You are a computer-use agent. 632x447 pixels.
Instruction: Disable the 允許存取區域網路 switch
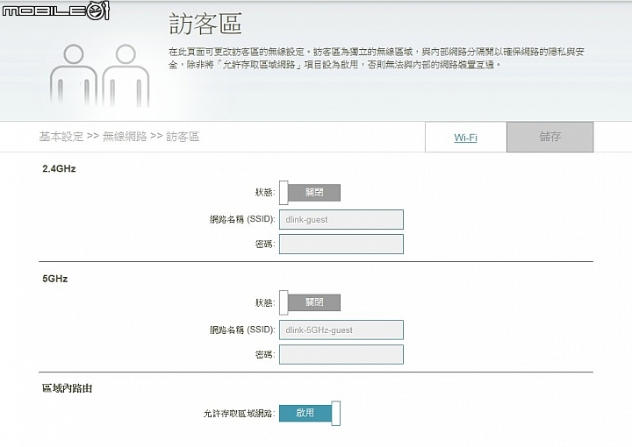coord(310,413)
